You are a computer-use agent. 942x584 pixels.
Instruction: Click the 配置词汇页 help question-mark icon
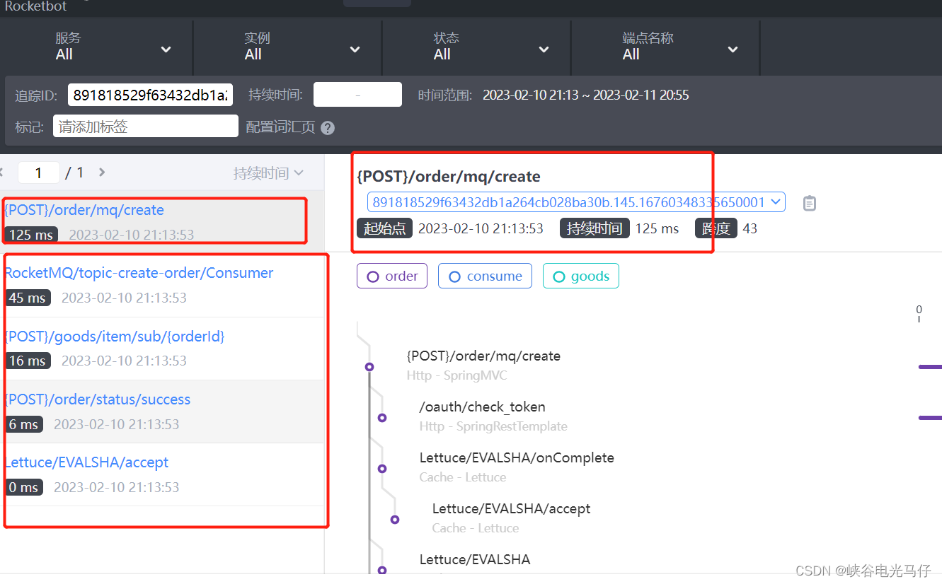[x=328, y=128]
